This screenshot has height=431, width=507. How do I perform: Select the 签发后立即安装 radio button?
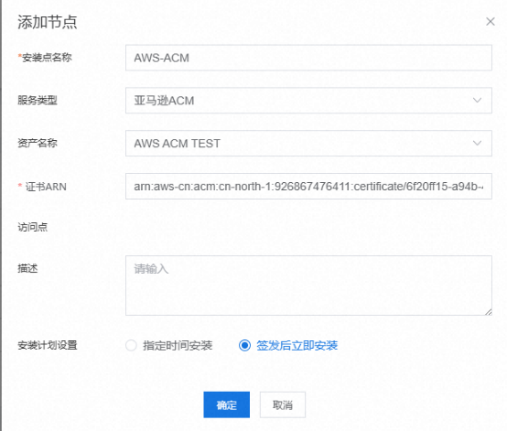[244, 345]
